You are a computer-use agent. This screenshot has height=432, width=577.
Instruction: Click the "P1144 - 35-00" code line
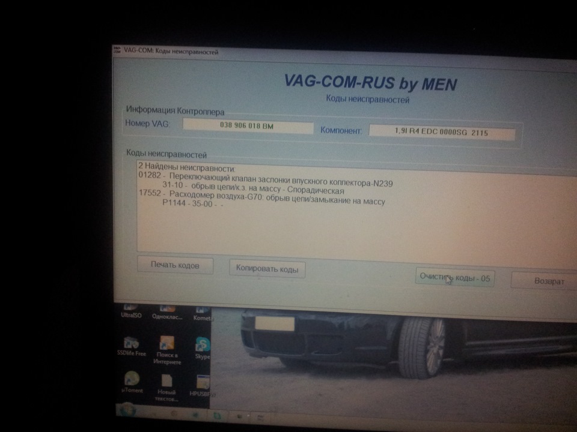pos(193,203)
